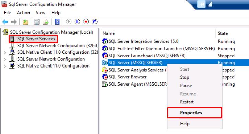
Task: Open the Help menu in menu bar
Action: point(56,13)
